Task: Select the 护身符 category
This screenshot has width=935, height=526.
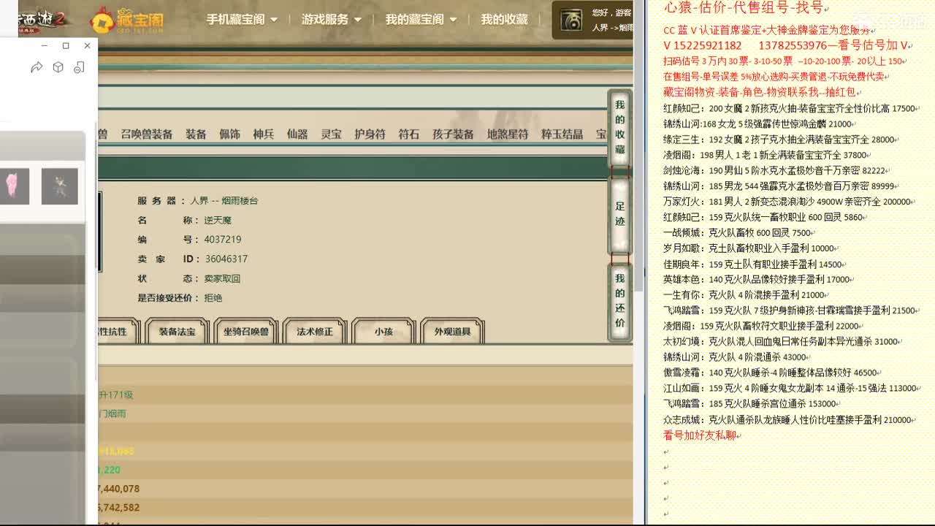Action: [370, 134]
